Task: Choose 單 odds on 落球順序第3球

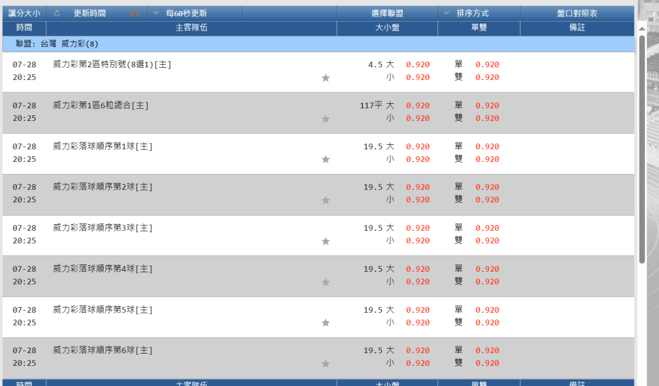Action: pyautogui.click(x=488, y=228)
